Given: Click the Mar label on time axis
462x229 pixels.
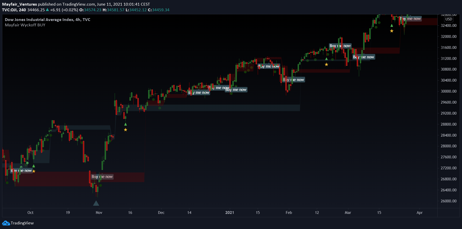Looking at the screenshot, I should pyautogui.click(x=348, y=212).
